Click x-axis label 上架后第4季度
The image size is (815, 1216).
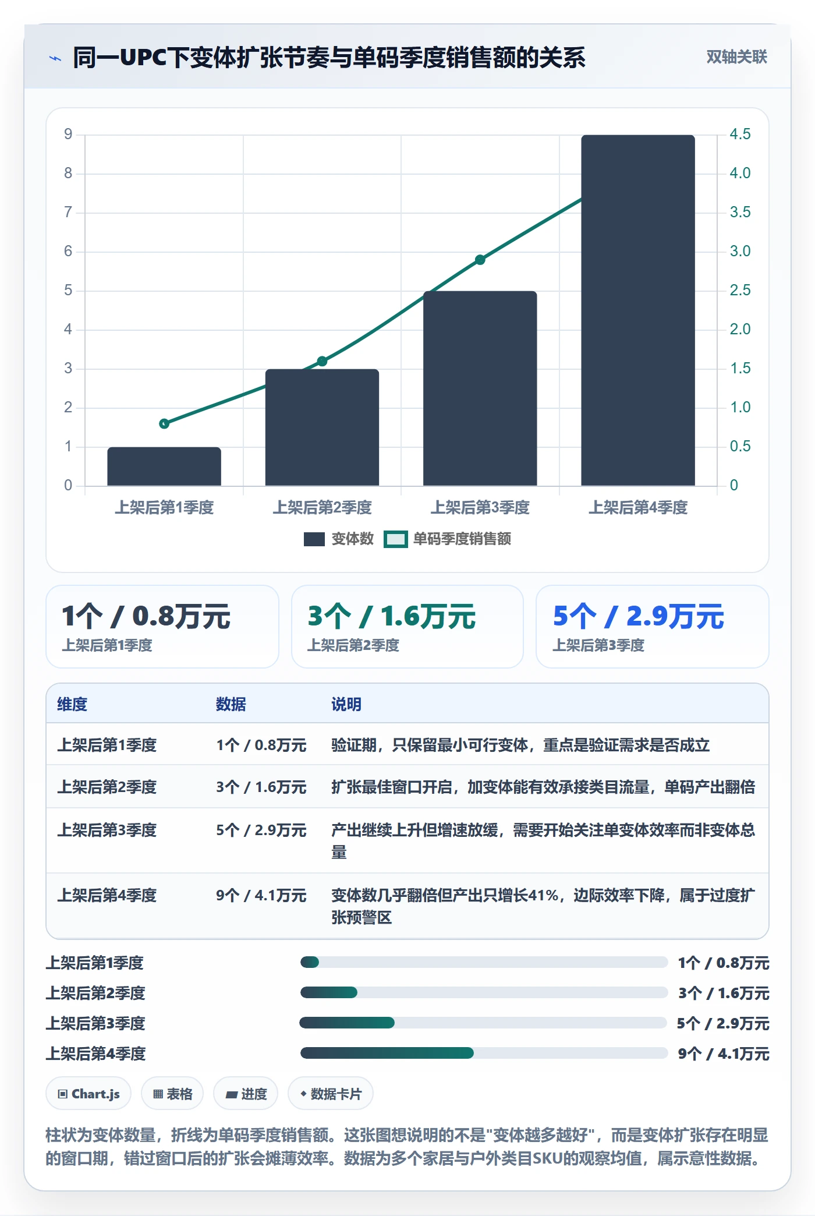(638, 507)
